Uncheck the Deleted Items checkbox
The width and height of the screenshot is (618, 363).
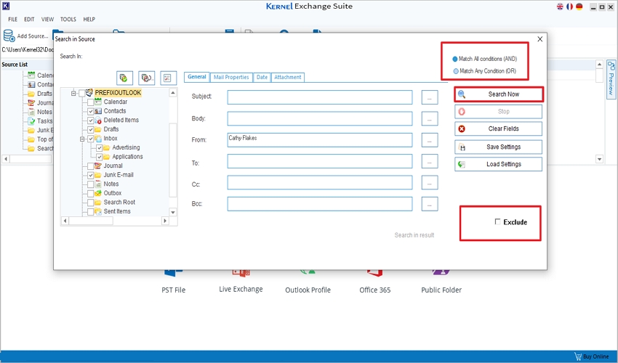[x=91, y=120]
